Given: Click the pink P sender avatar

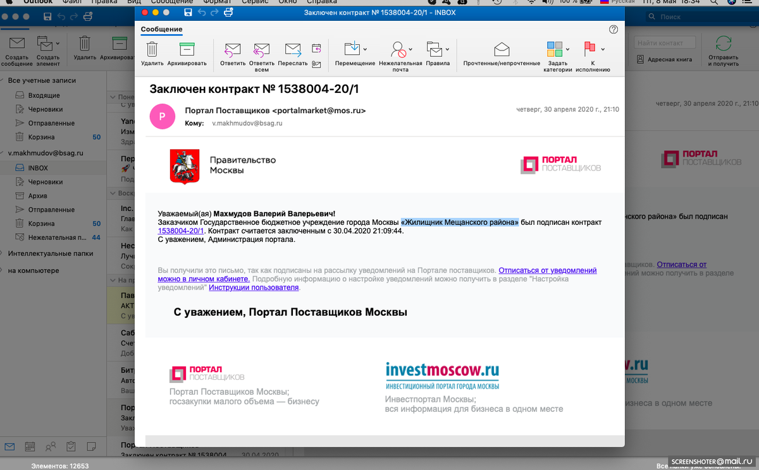Looking at the screenshot, I should coord(162,116).
